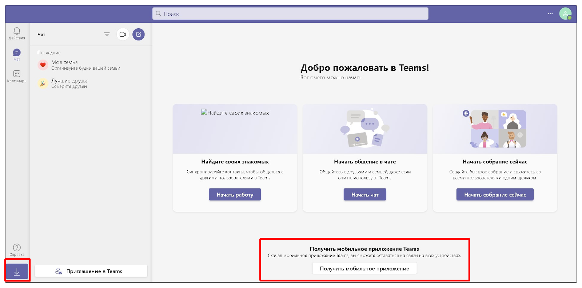Viewport: 582px width, 288px height.
Task: Open the Моя семья chat
Action: pyautogui.click(x=85, y=65)
